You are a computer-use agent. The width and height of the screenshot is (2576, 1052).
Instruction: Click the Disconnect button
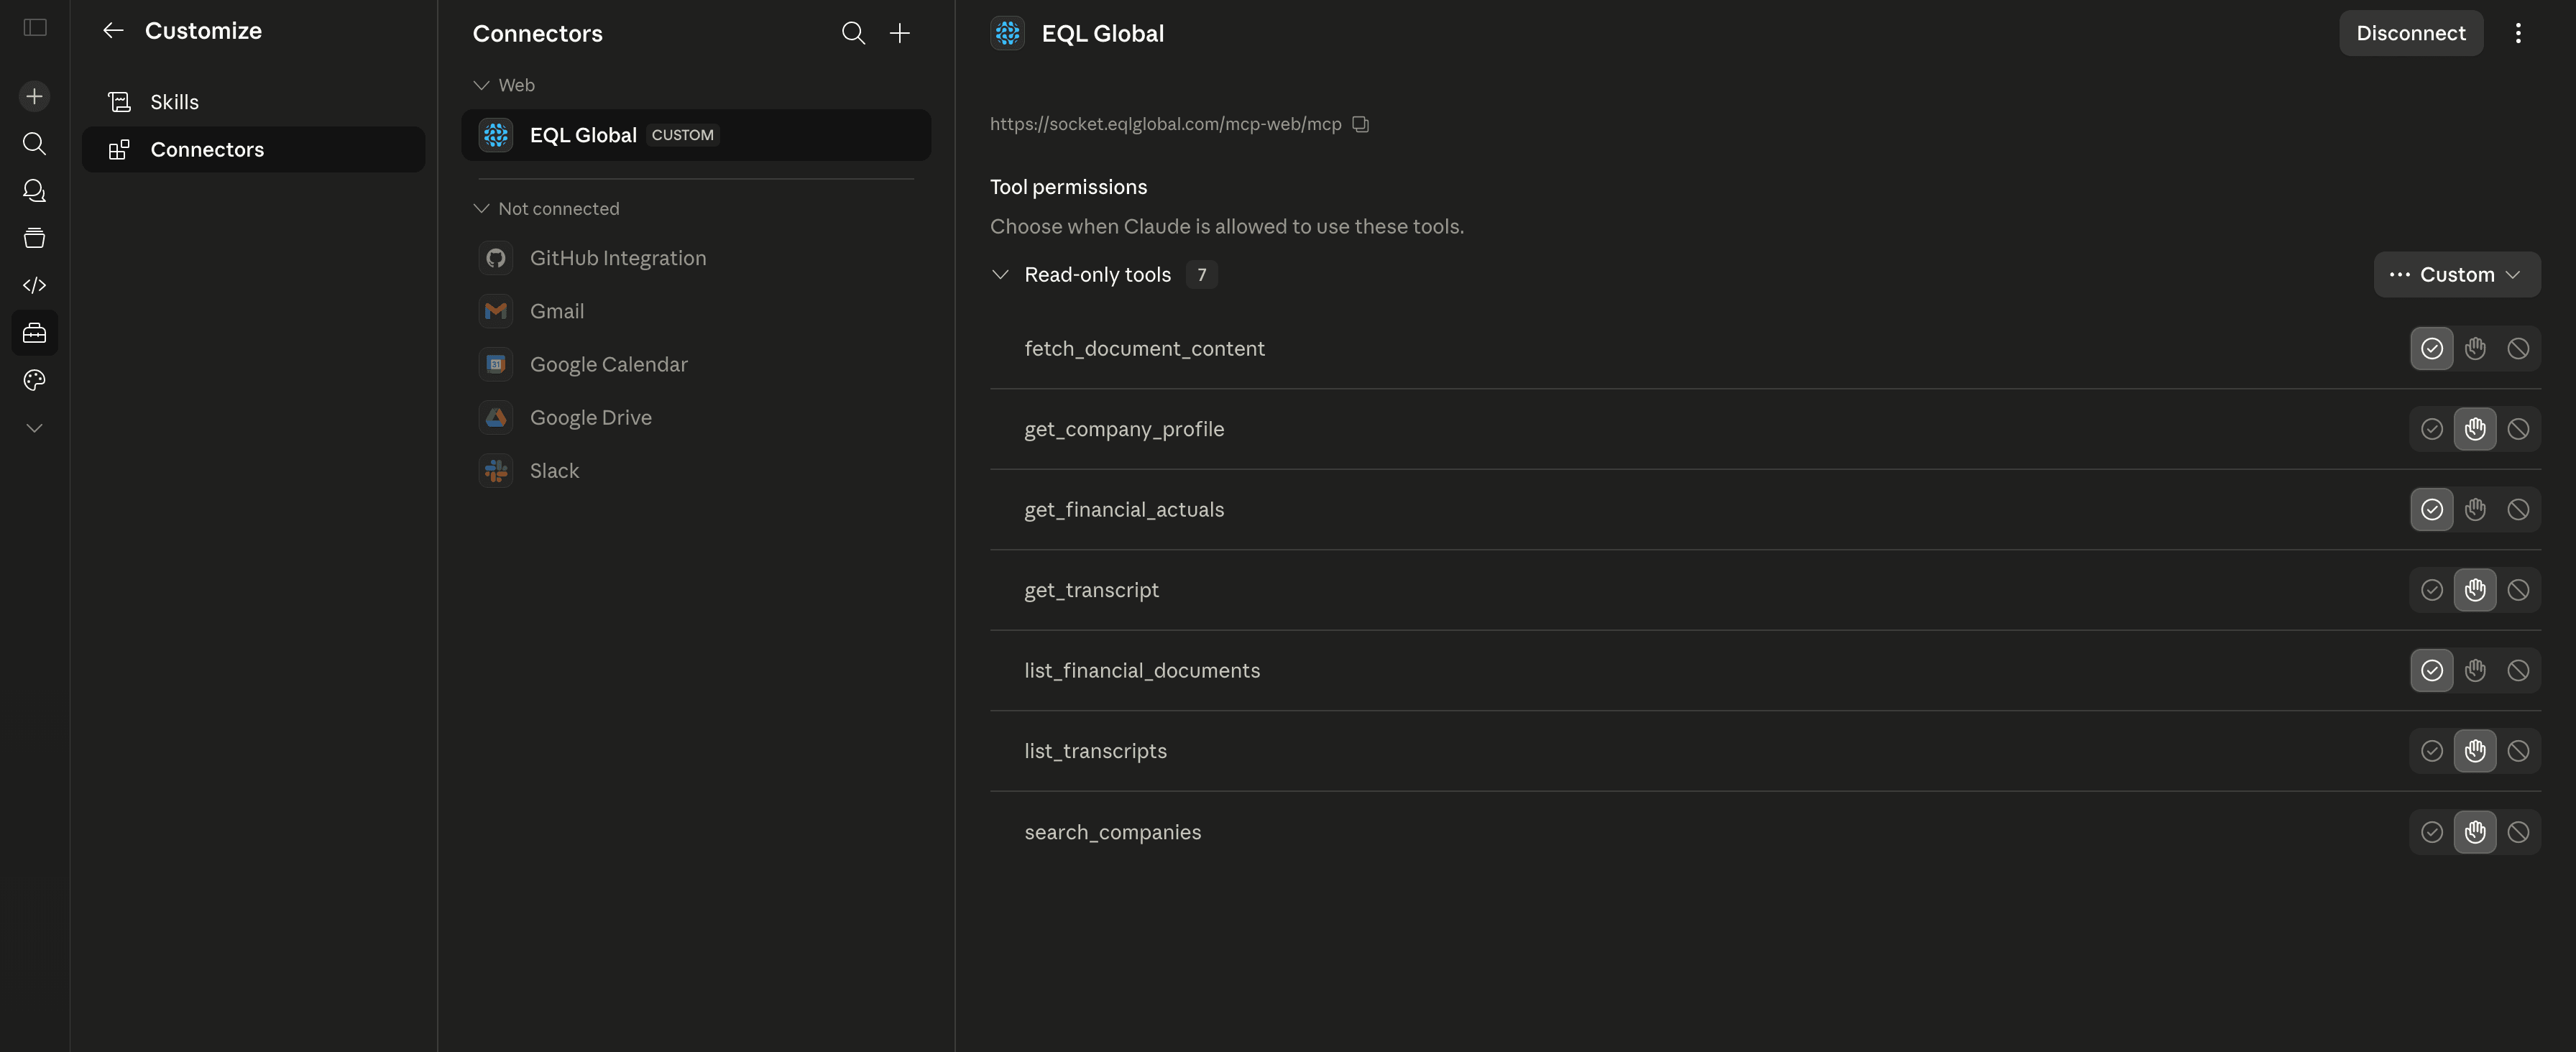2411,33
